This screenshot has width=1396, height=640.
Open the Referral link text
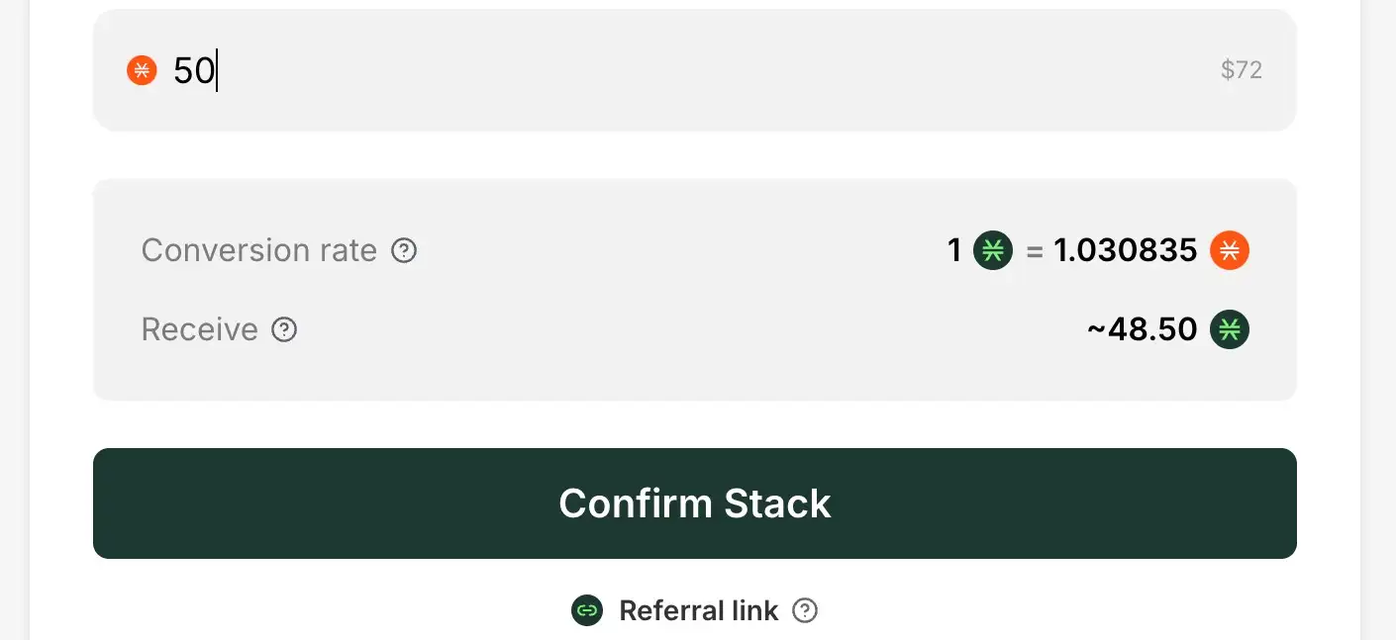point(698,610)
